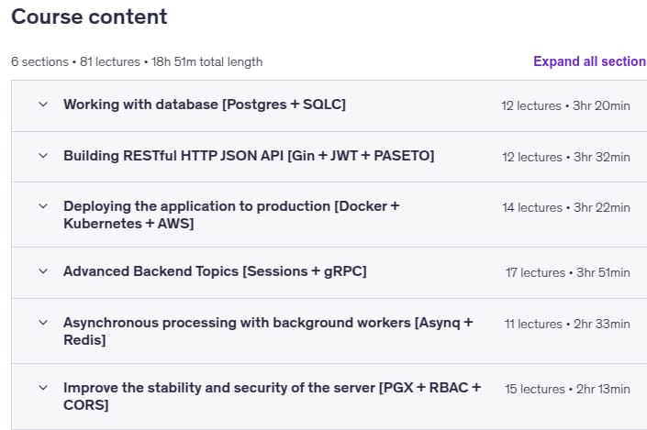Expand the Asynchronous processing section chevron

coord(43,323)
